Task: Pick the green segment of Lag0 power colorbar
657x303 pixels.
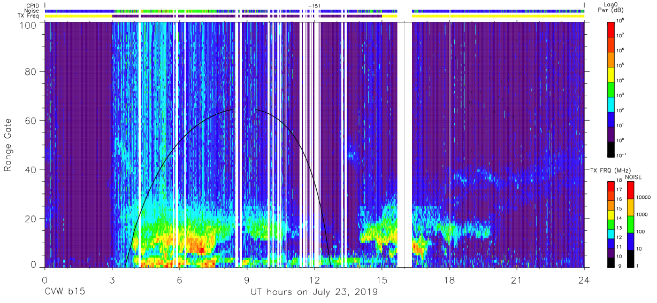Action: pos(612,89)
